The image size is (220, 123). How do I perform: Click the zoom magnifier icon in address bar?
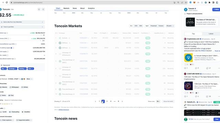coord(178,2)
